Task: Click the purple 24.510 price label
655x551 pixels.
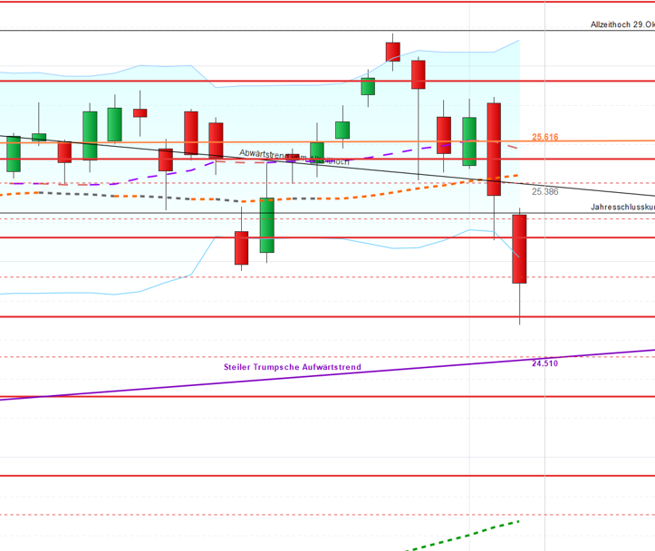Action: pos(544,362)
